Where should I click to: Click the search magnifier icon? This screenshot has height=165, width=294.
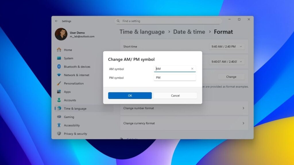coord(118,21)
